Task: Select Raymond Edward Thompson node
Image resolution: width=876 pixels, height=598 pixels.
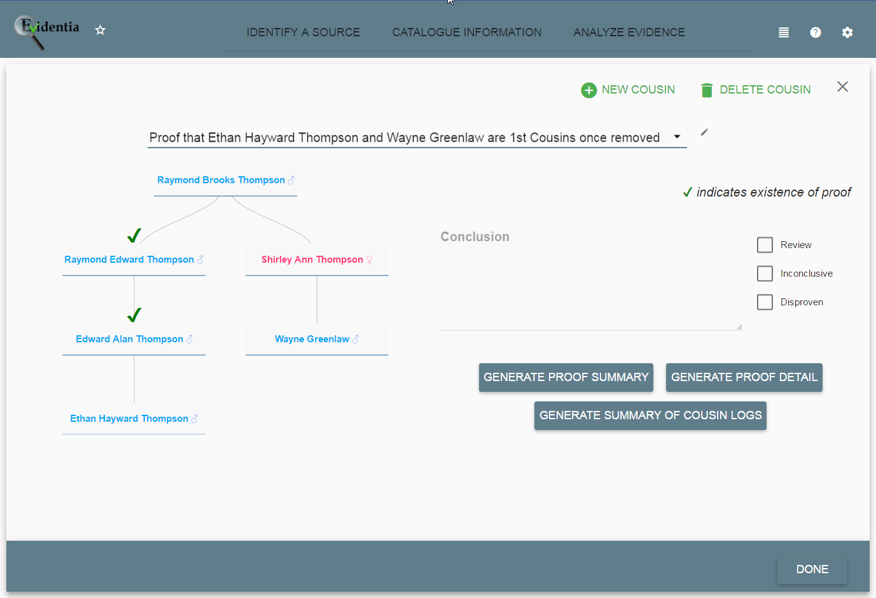Action: 134,260
